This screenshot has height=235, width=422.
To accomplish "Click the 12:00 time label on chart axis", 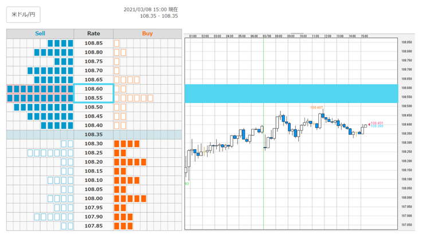I will click(327, 36).
